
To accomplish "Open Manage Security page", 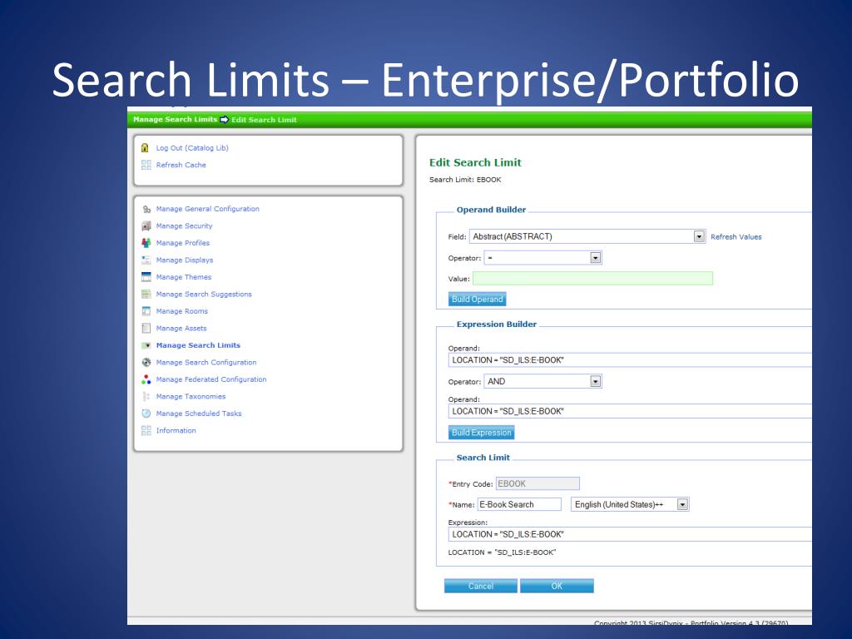I will pyautogui.click(x=184, y=226).
